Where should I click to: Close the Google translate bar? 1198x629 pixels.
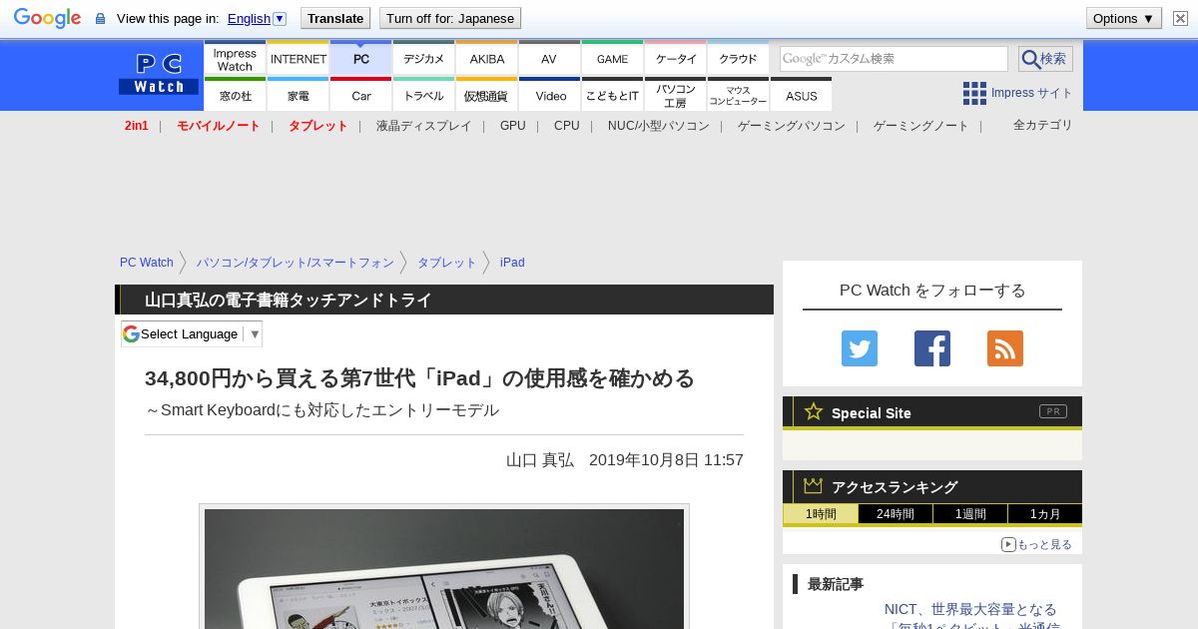tap(1180, 18)
